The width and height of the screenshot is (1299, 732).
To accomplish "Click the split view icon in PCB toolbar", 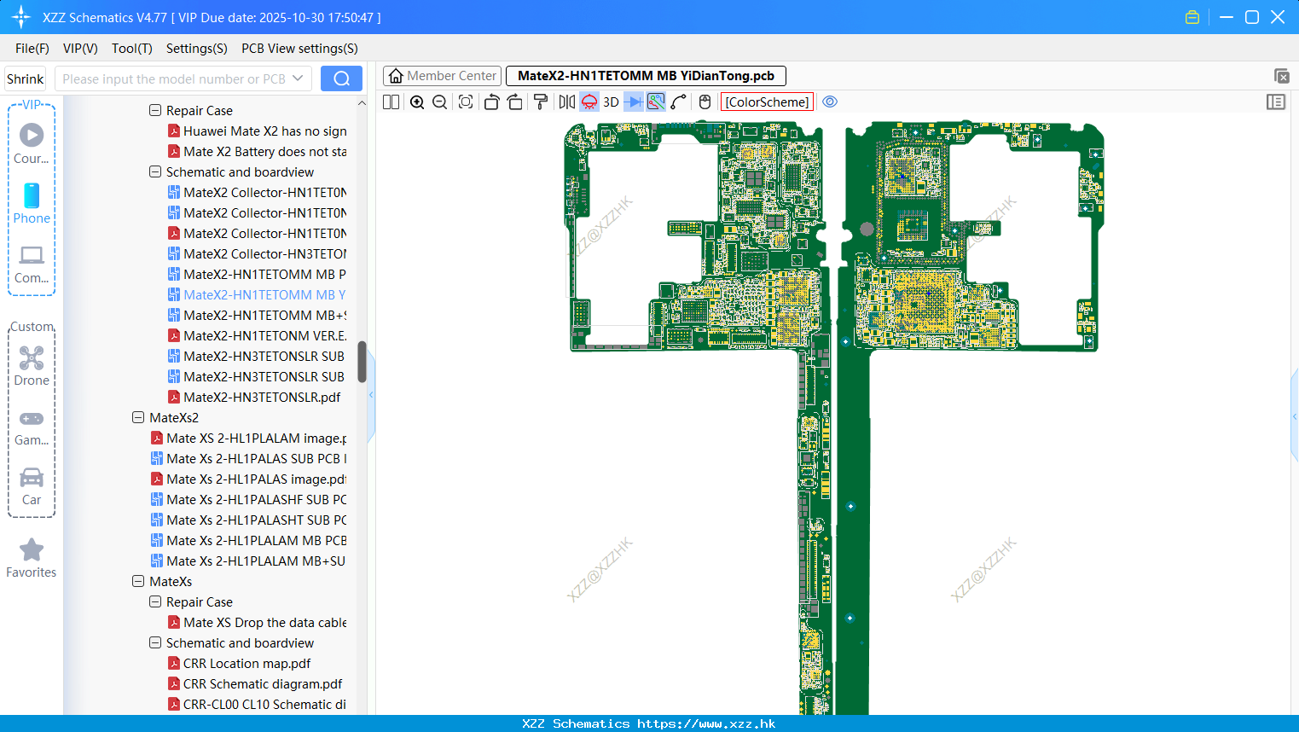I will 391,102.
